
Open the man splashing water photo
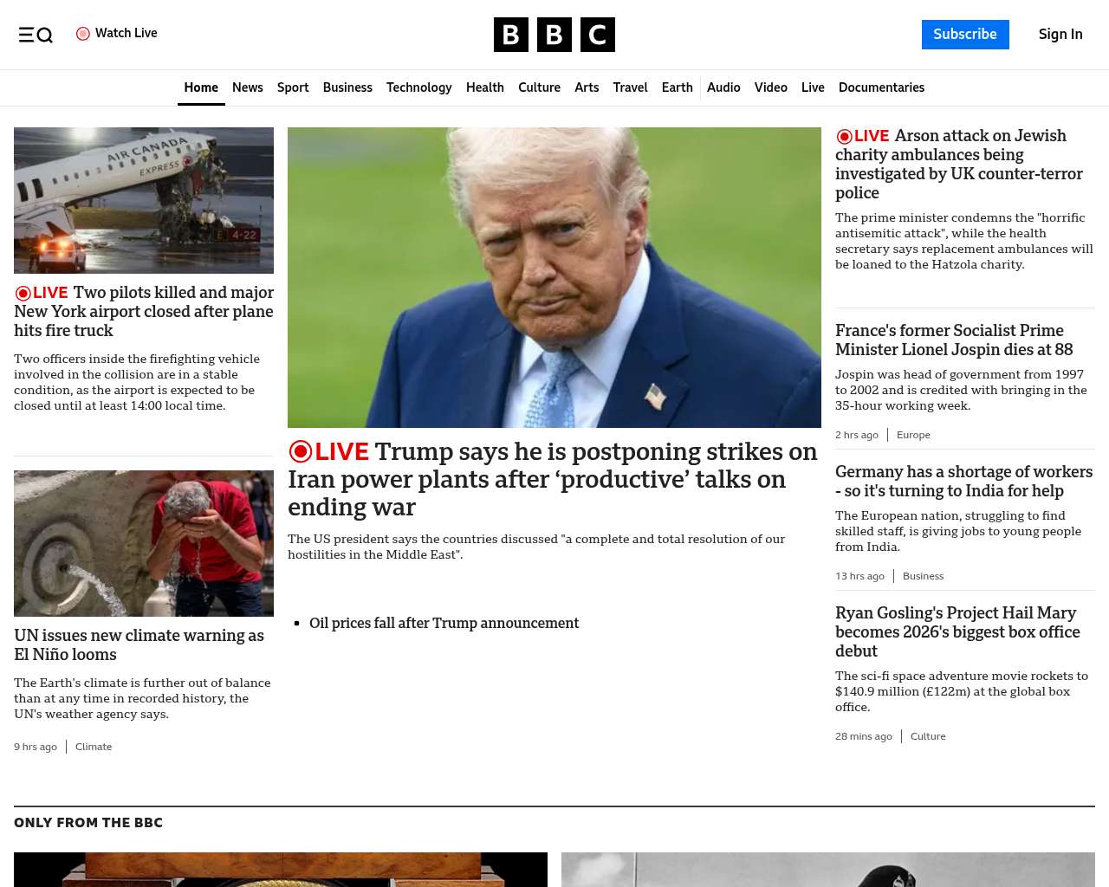(x=144, y=543)
